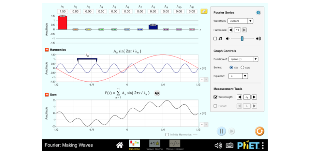Click the orange reset all button
This screenshot has height=154, width=309.
click(x=260, y=131)
